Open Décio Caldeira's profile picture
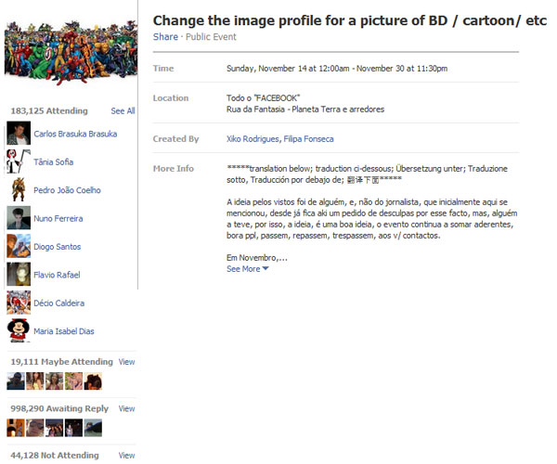 click(19, 303)
